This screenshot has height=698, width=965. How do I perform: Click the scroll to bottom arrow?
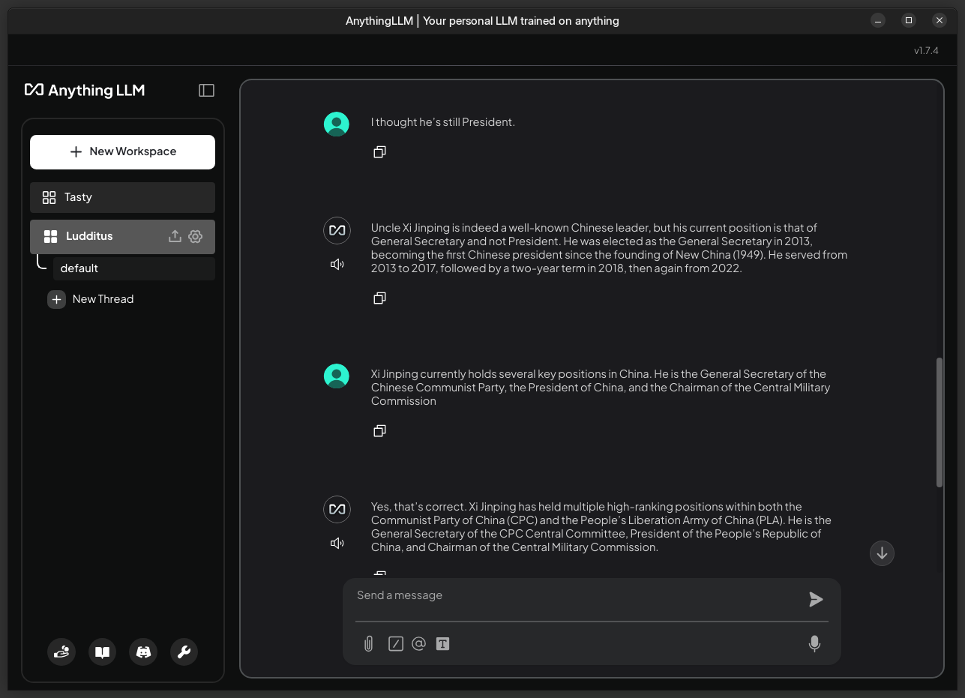pos(882,553)
